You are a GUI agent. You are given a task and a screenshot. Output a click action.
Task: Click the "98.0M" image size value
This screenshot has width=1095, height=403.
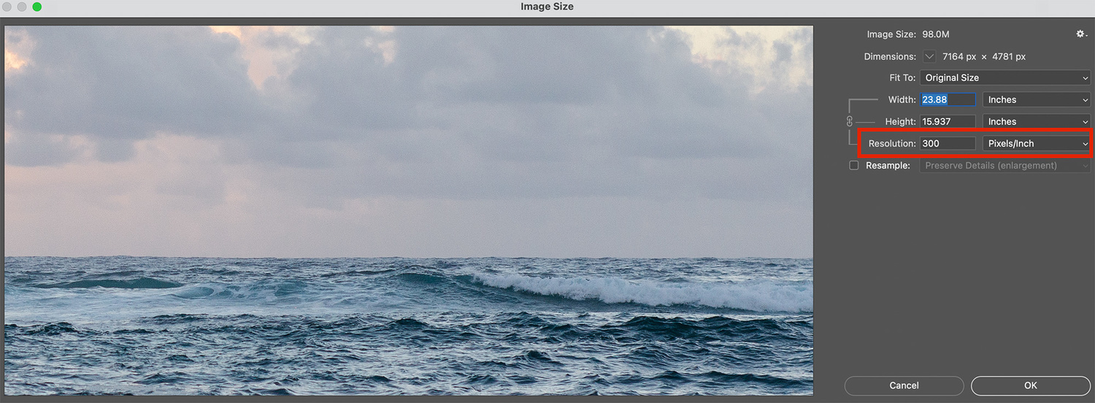[936, 34]
